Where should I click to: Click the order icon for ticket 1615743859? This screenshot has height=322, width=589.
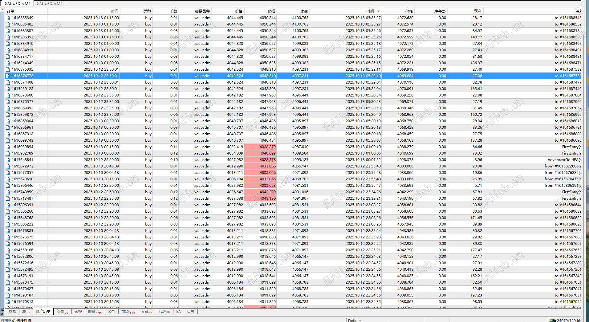[x=8, y=192]
